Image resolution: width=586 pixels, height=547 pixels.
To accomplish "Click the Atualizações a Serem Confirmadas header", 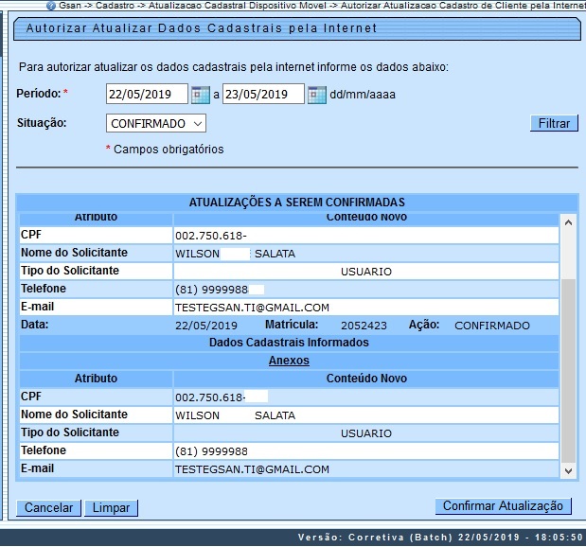I will (297, 203).
